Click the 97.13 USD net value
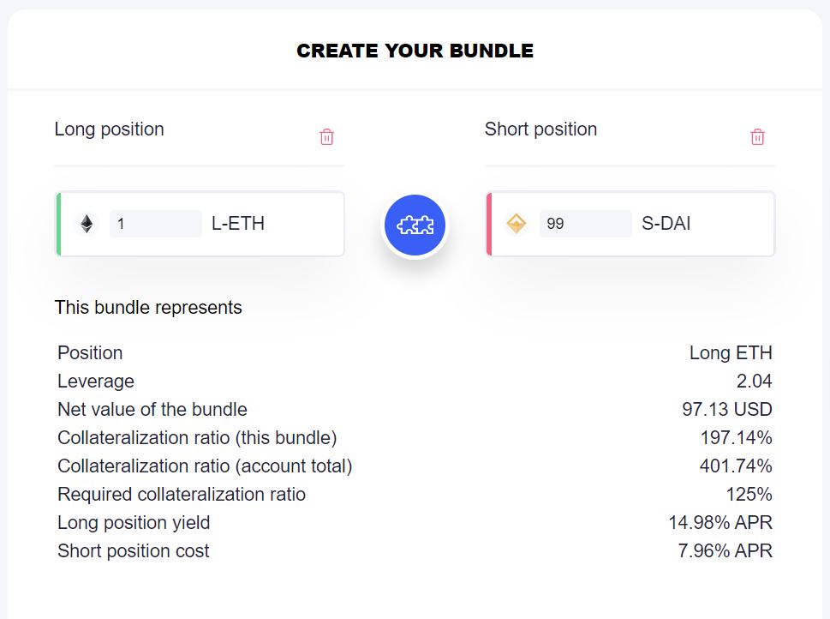 tap(727, 410)
